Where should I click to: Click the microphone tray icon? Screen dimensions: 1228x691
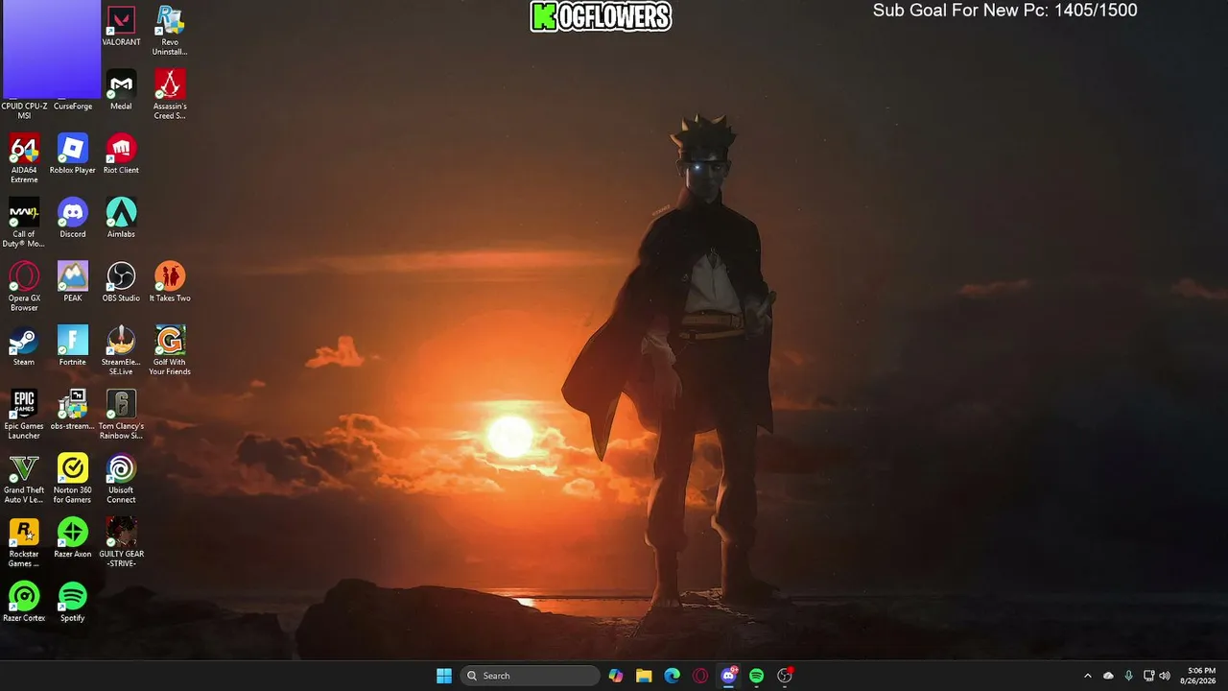coord(1128,676)
